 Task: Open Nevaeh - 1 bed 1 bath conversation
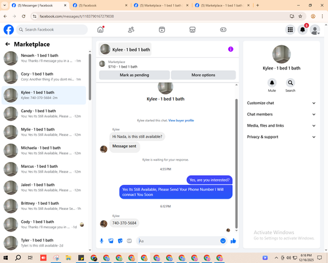44,58
